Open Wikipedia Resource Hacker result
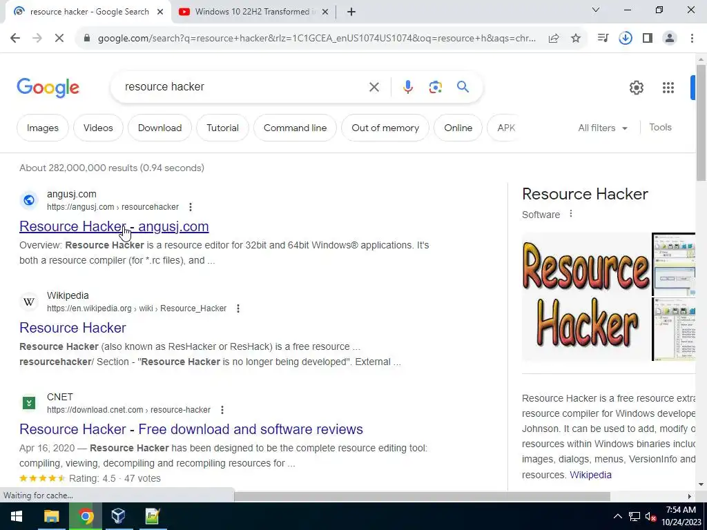This screenshot has width=707, height=530. (72, 328)
